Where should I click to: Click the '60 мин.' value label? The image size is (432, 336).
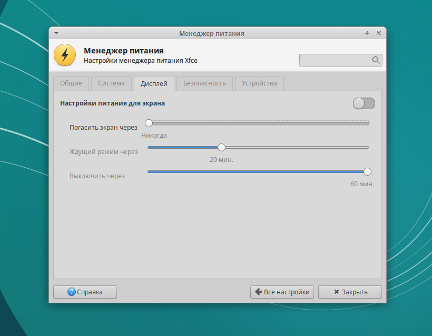click(362, 184)
